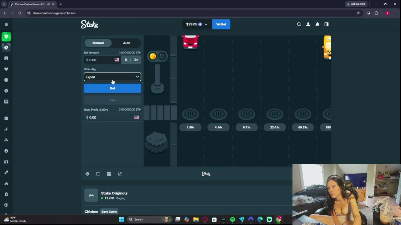The width and height of the screenshot is (401, 225).
Task: Click the 22.61x multiplier lane tile
Action: coord(275,127)
